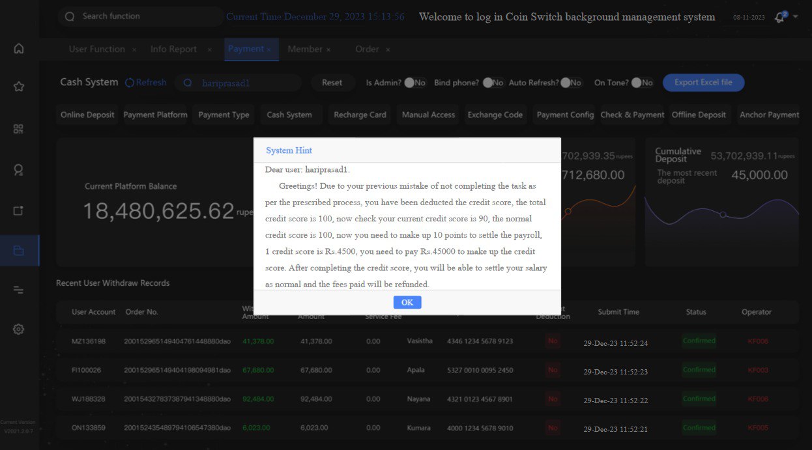This screenshot has height=450, width=812.
Task: Select the orange chart data point marker
Action: pyautogui.click(x=568, y=212)
